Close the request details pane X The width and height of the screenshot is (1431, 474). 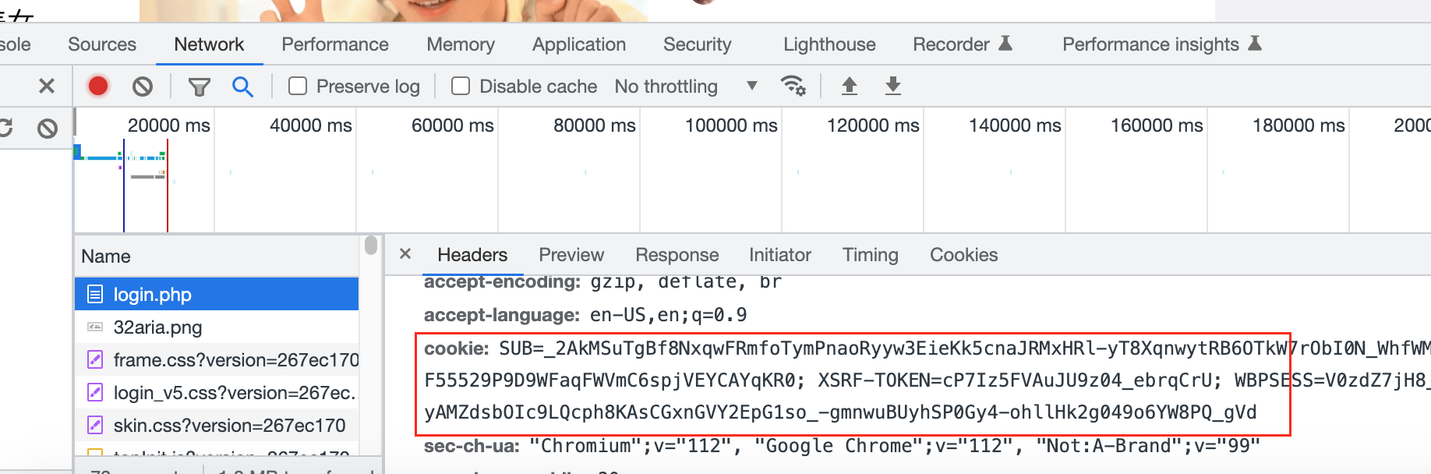[x=405, y=254]
